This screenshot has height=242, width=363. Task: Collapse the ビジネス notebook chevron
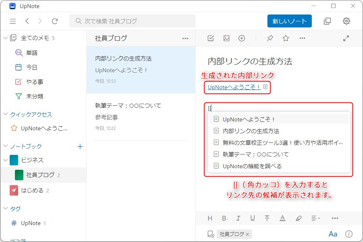click(5, 160)
